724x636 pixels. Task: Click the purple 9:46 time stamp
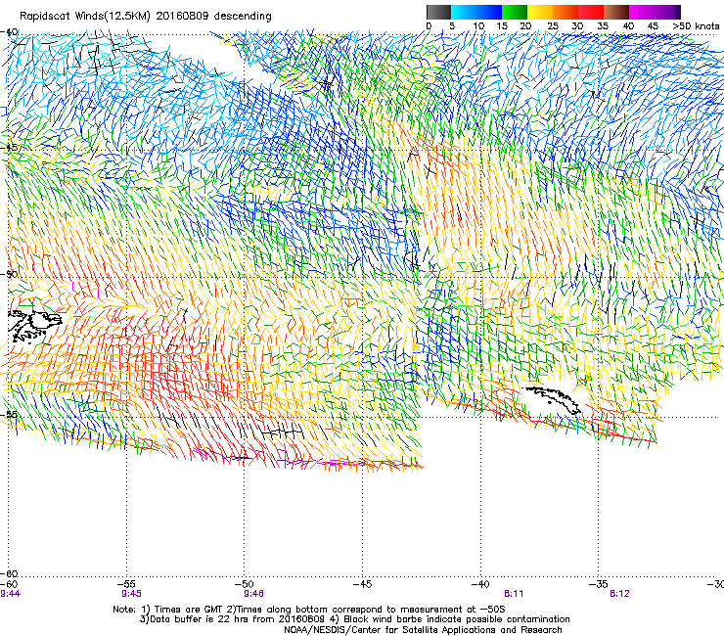click(254, 594)
